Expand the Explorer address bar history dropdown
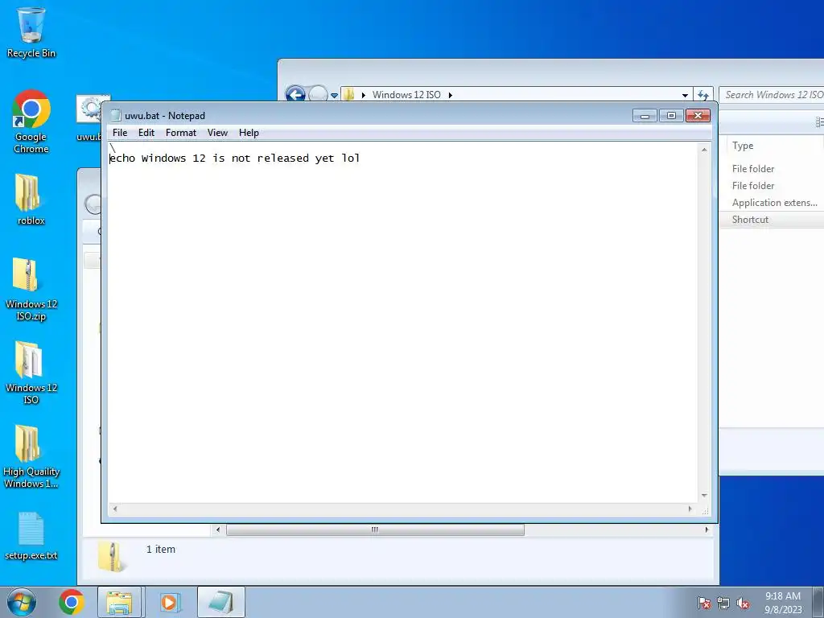The image size is (824, 618). (685, 95)
